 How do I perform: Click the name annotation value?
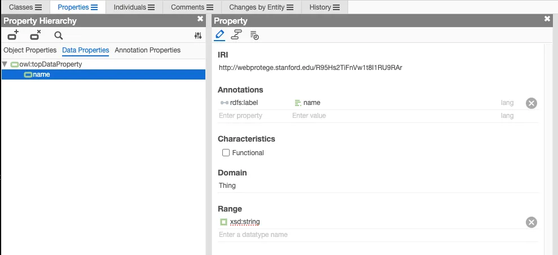pos(312,103)
